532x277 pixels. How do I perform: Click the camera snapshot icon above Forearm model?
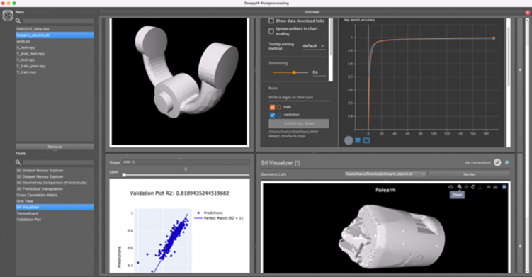tap(451, 187)
